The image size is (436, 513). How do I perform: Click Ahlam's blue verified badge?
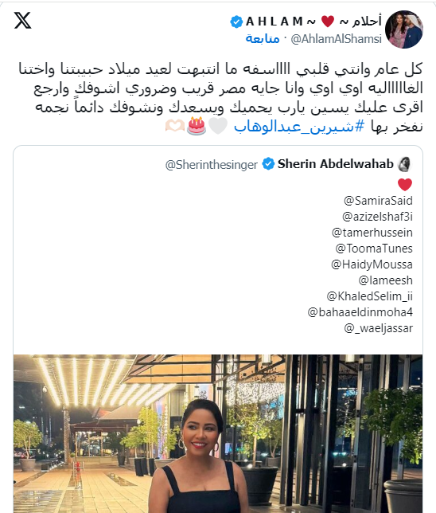(236, 22)
